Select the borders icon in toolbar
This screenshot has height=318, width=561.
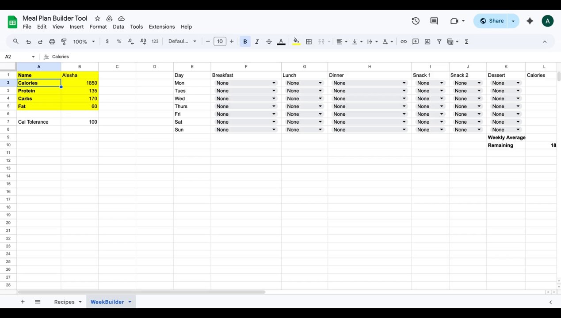(x=309, y=42)
